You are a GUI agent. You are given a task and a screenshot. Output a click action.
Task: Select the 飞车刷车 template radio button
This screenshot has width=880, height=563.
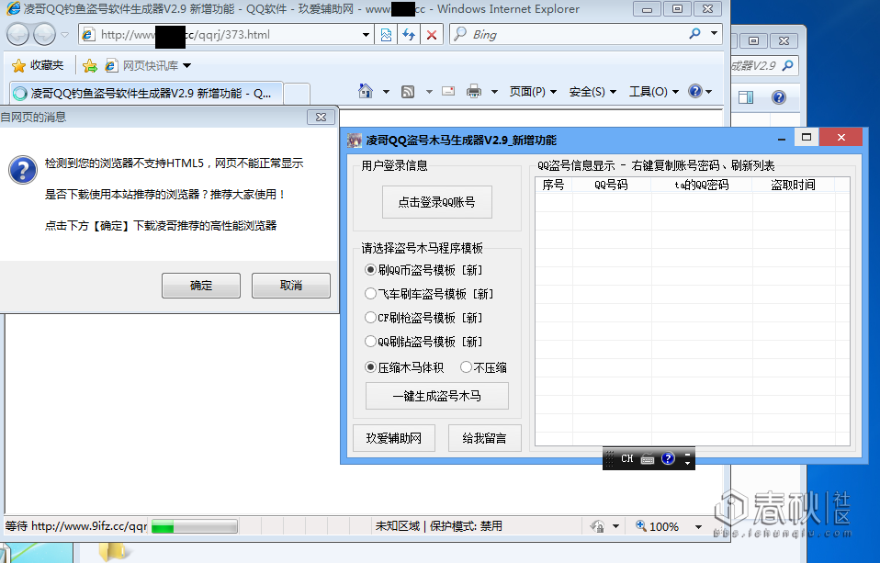(x=370, y=294)
